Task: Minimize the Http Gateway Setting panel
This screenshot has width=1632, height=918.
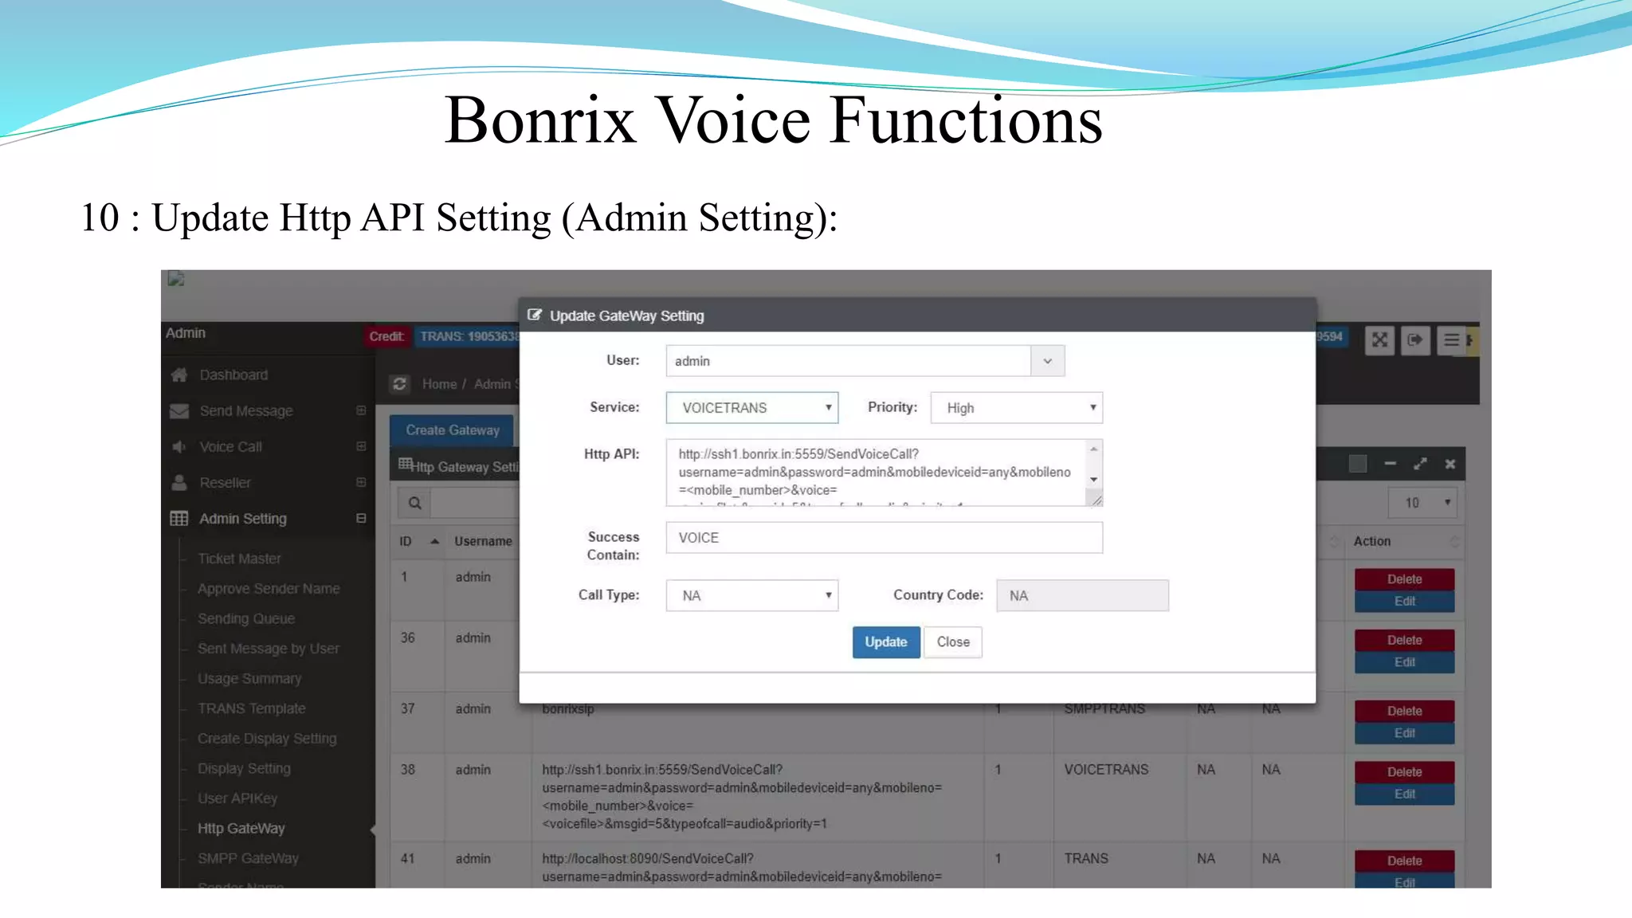Action: coord(1390,464)
